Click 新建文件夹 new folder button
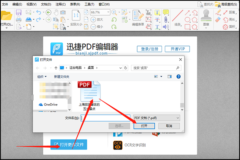The width and height of the screenshot is (240, 160). click(x=62, y=76)
